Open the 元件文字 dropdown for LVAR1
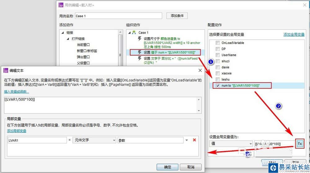The image size is (310, 173). coord(114,140)
